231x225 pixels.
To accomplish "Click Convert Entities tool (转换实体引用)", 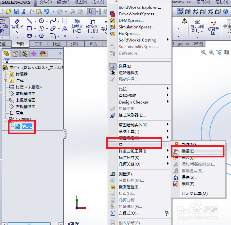I will coord(92,26).
